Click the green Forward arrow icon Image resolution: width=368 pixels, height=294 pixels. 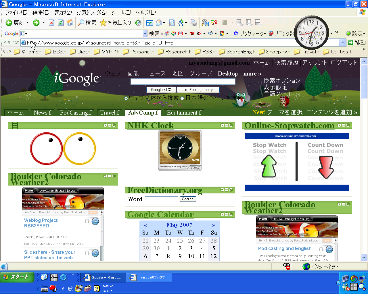(x=36, y=23)
